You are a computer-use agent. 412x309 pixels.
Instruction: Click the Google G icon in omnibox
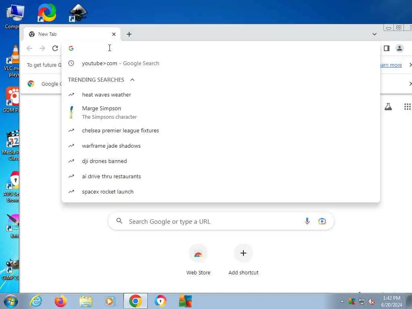click(71, 48)
